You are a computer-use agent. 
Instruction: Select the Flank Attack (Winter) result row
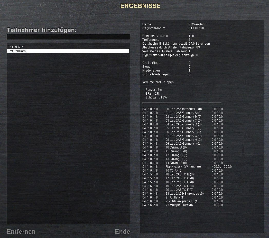[183, 167]
